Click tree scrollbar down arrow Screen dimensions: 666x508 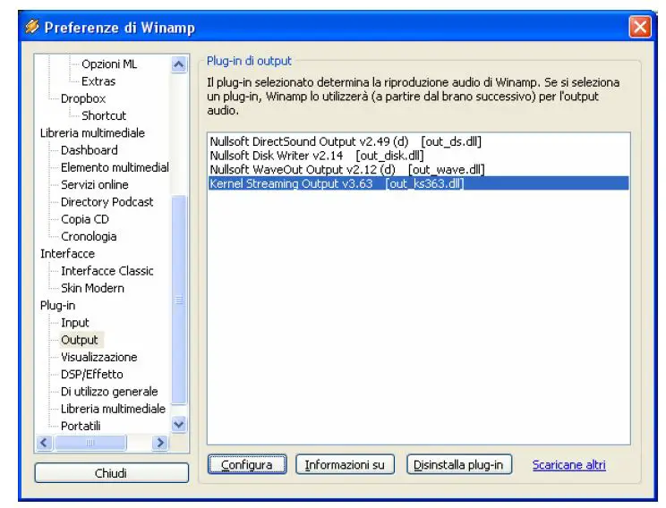coord(179,424)
